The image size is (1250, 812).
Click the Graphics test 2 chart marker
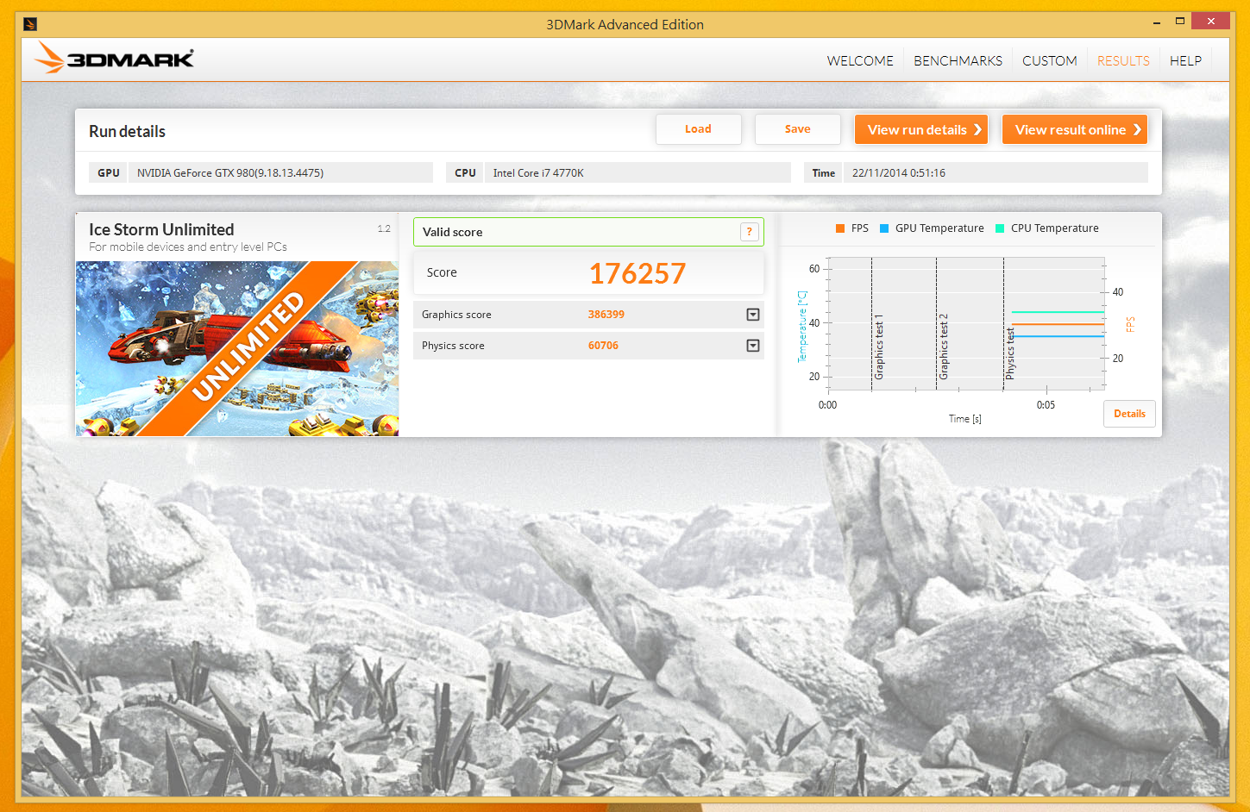coord(943,347)
